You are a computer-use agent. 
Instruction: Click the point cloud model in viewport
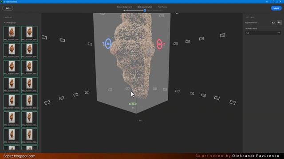click(134, 54)
